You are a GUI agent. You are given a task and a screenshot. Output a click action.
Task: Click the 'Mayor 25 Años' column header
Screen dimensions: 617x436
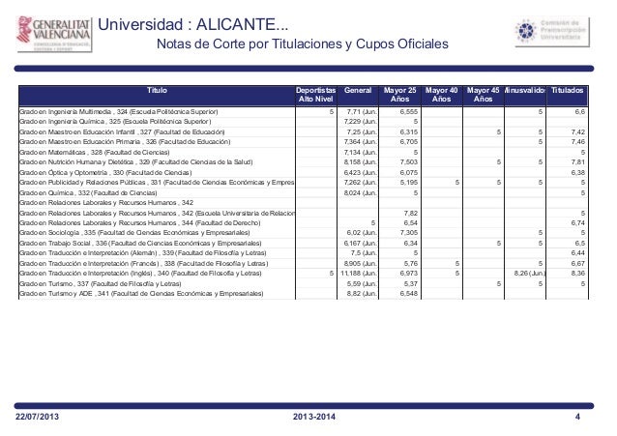(x=399, y=95)
